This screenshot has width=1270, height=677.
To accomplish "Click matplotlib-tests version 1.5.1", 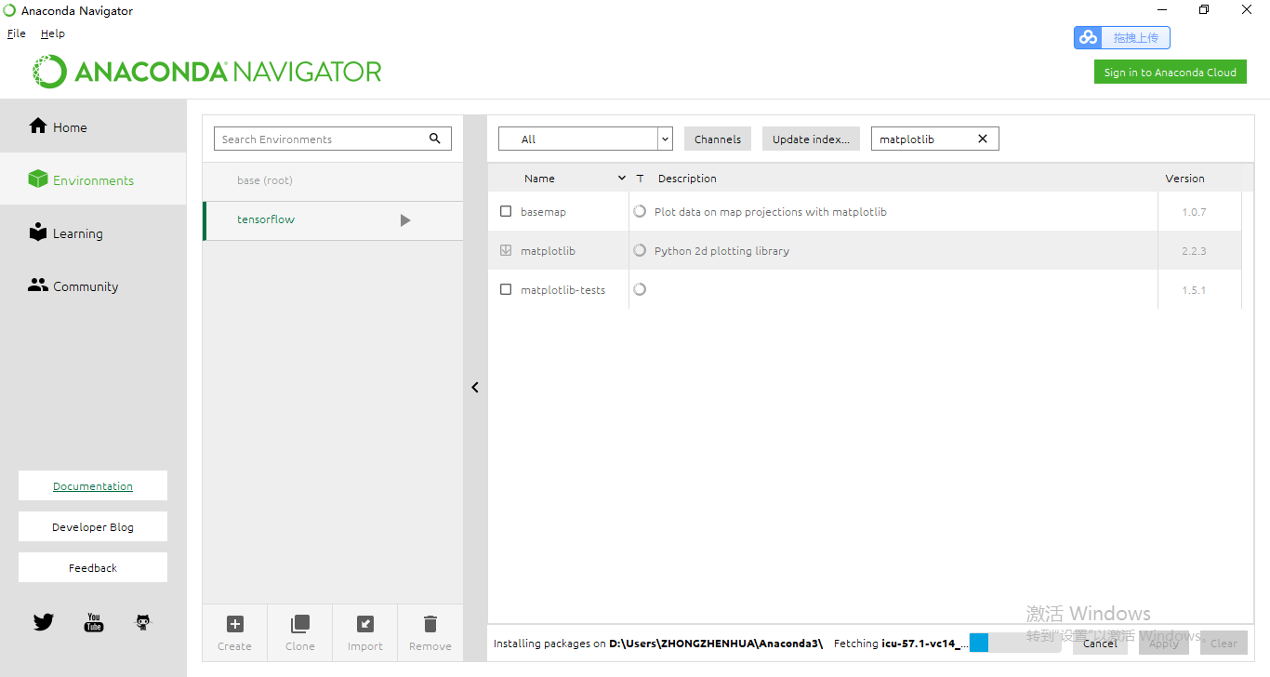I will point(1194,290).
